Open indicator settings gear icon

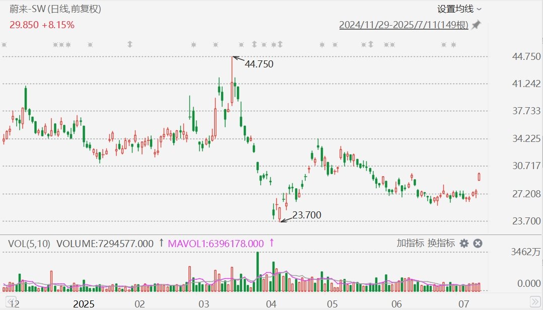(x=464, y=243)
